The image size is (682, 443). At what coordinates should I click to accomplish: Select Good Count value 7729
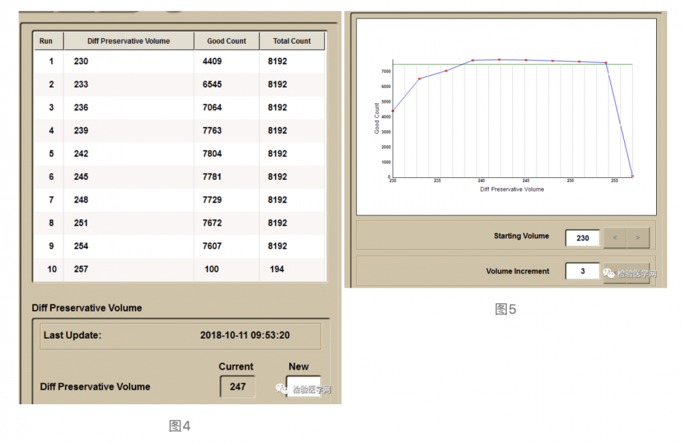(212, 200)
